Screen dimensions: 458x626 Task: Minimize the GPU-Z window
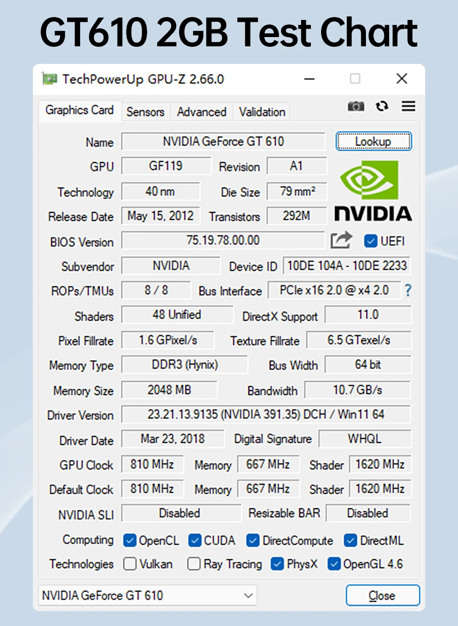coord(309,79)
